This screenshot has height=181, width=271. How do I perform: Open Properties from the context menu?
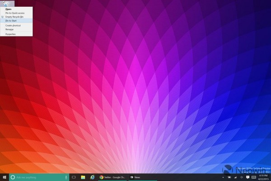(x=10, y=34)
